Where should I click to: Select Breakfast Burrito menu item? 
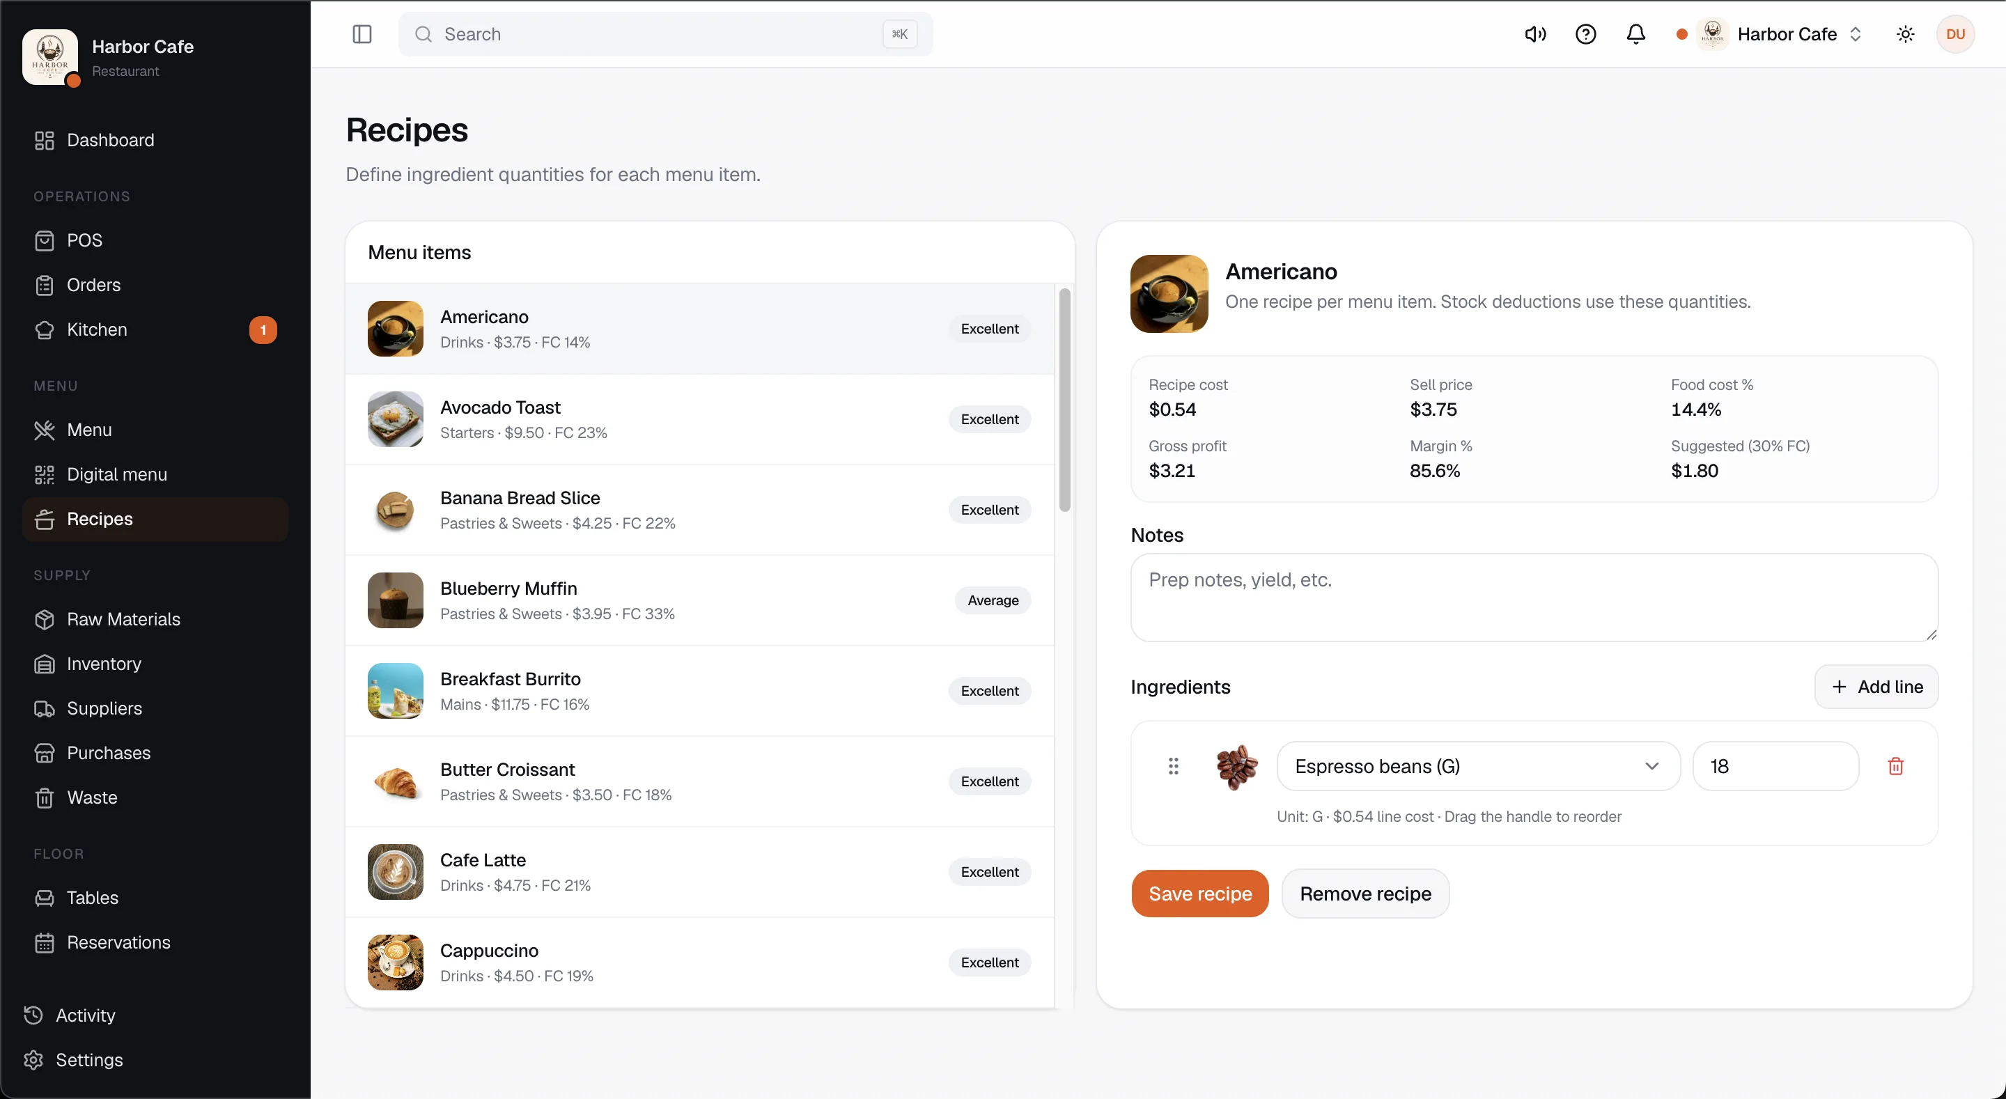click(x=699, y=691)
